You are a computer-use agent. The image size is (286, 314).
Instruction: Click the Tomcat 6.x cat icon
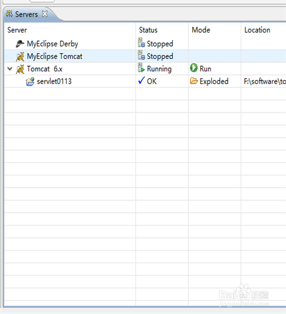pos(20,69)
